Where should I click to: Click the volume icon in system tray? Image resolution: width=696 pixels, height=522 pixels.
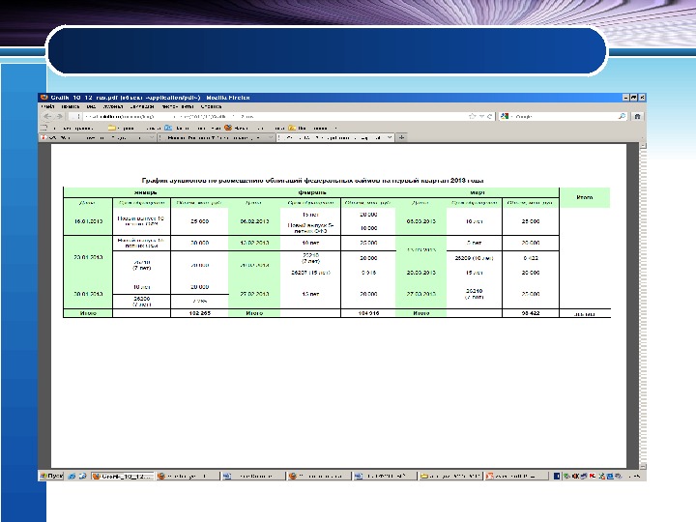[x=575, y=476]
